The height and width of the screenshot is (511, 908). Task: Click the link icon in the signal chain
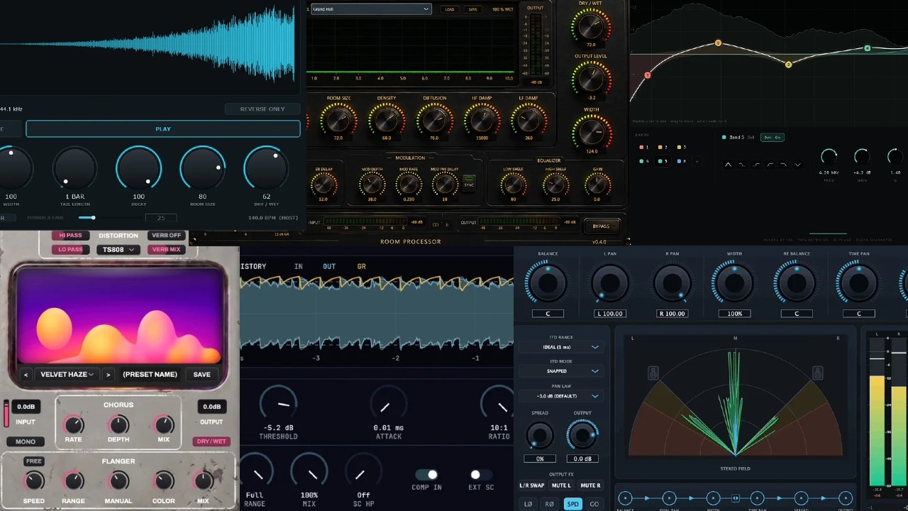[736, 498]
